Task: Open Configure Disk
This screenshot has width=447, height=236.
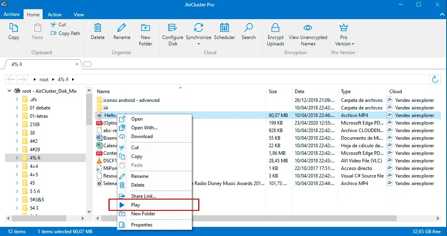Action: point(173,35)
